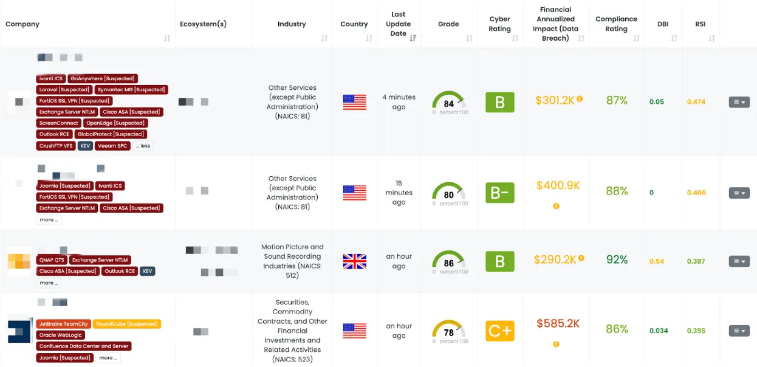Click the company logo thumbnail in the third row

(18, 261)
